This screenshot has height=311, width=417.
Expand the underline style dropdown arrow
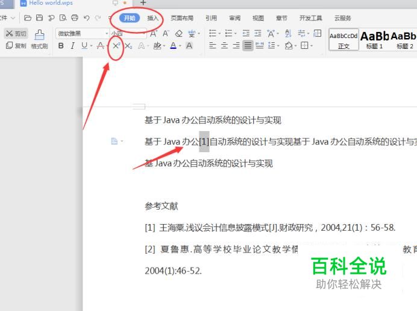point(91,46)
